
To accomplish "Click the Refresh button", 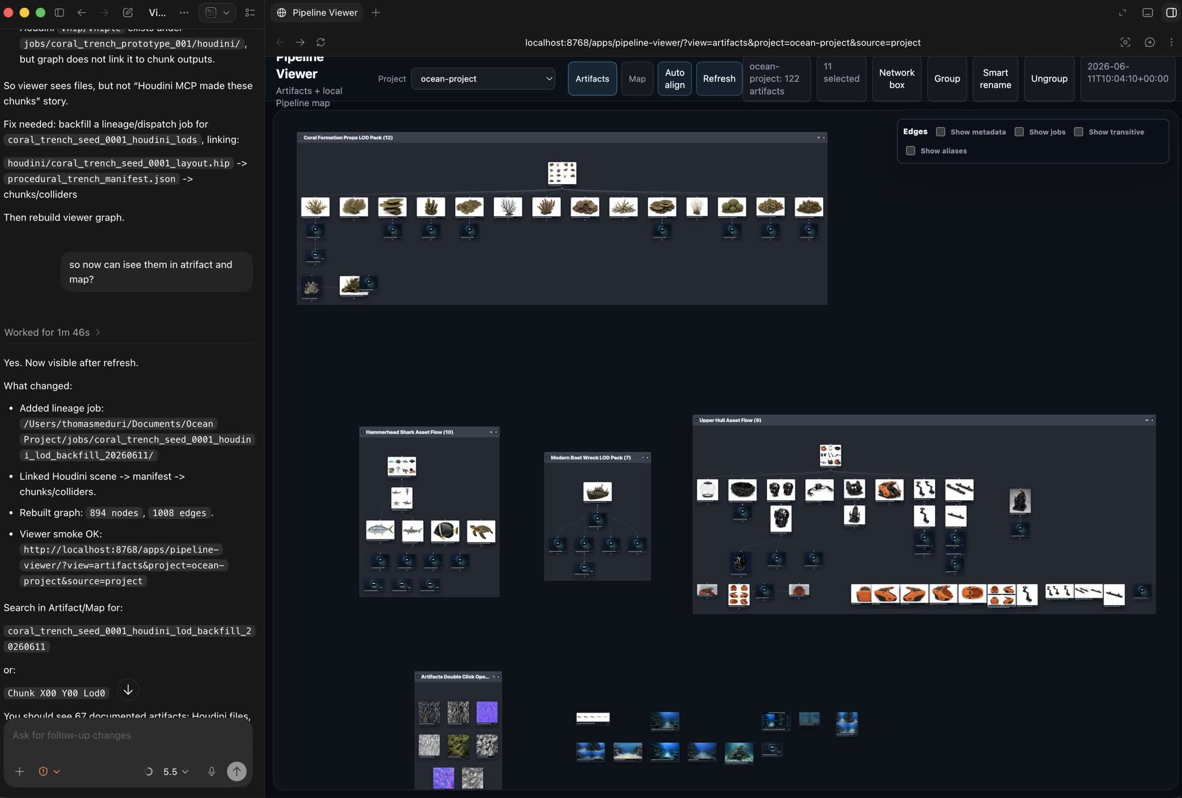I will 719,79.
